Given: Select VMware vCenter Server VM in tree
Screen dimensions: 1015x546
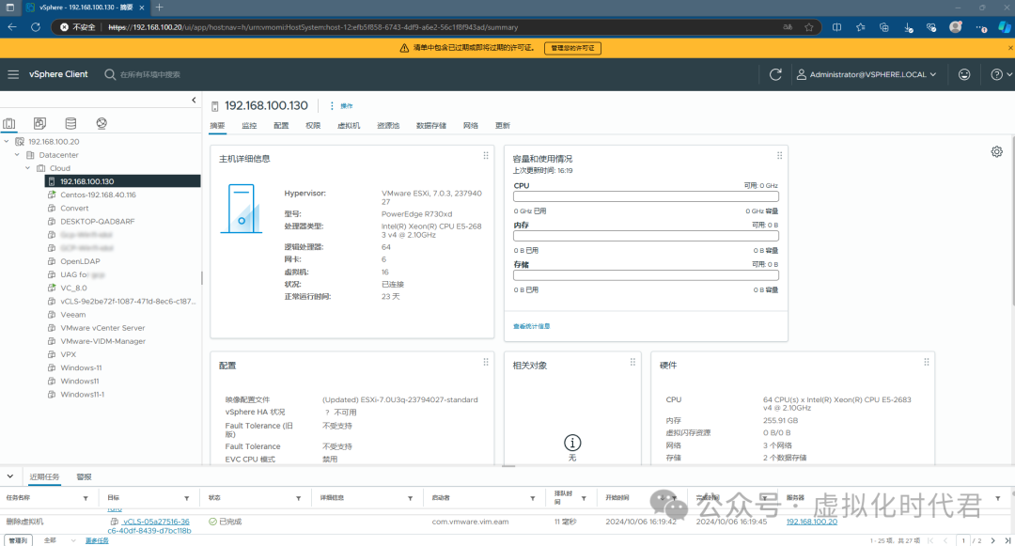Looking at the screenshot, I should [x=103, y=328].
